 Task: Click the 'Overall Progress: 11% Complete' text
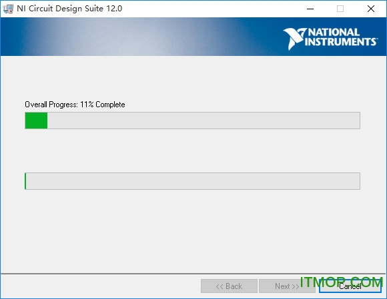75,105
